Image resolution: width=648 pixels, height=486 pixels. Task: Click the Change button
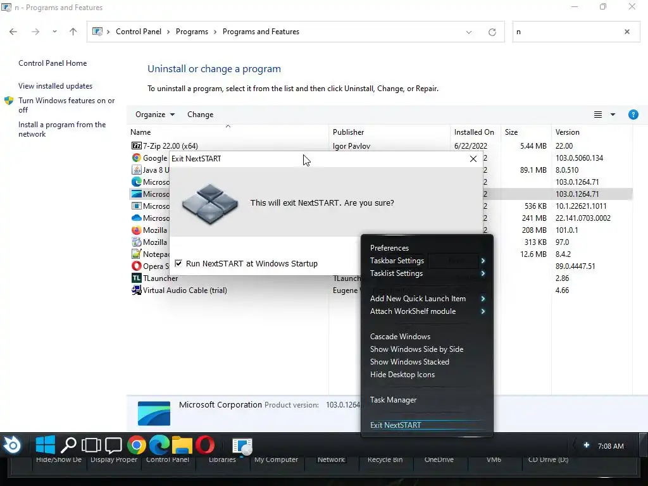pos(201,115)
